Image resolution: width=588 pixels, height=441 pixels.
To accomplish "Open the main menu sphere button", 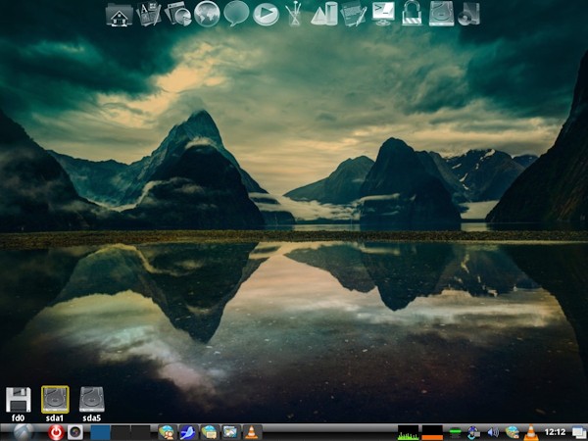I will pos(24,432).
